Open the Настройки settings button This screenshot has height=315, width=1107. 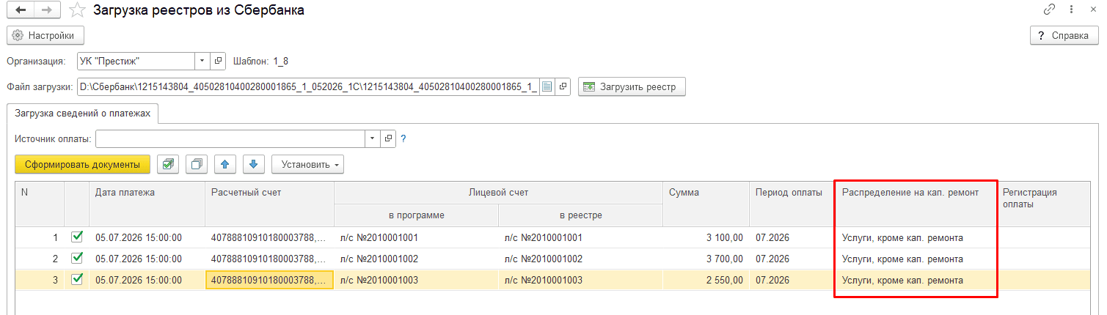tap(45, 35)
